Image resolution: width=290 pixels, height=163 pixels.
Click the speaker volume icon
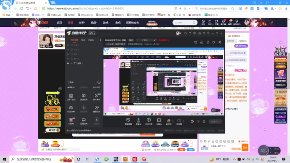click(179, 121)
